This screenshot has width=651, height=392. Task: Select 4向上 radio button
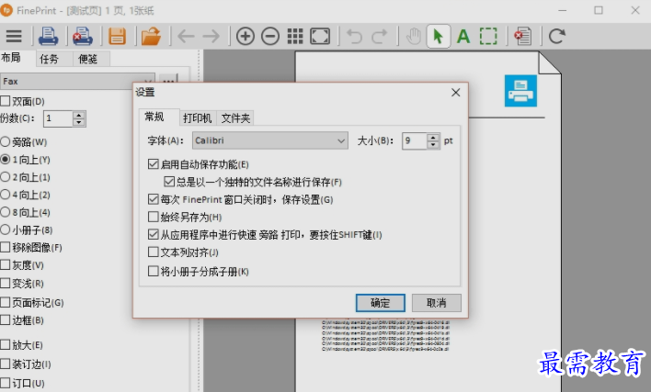coord(5,195)
